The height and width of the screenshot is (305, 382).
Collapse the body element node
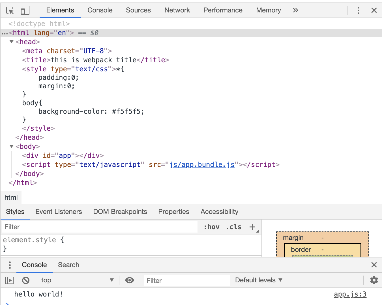[12, 146]
